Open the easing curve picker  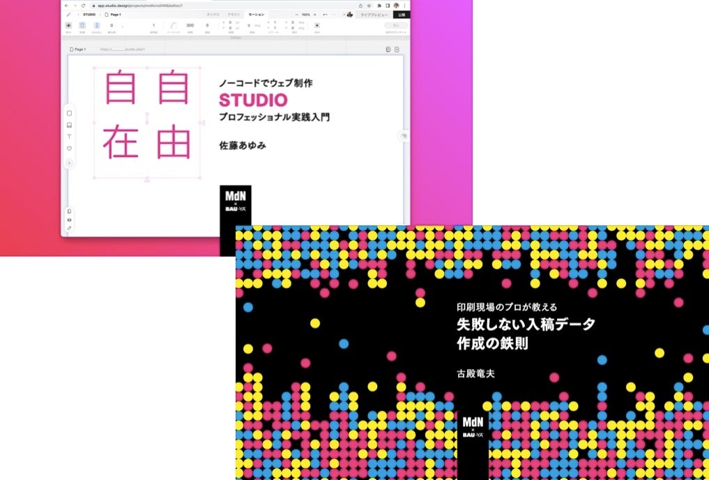pyautogui.click(x=174, y=26)
